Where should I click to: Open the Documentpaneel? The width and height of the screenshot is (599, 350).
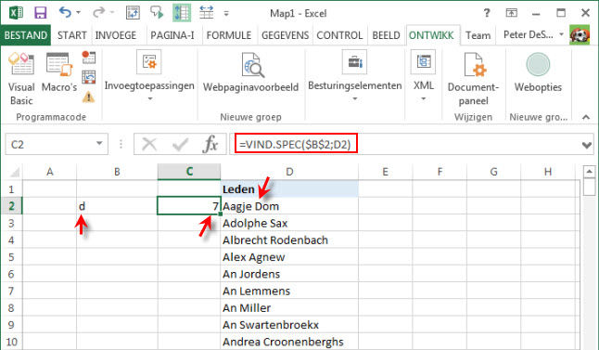473,79
